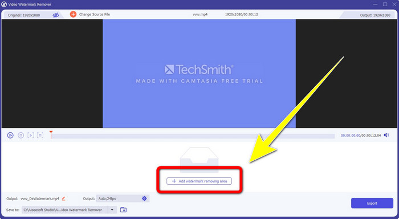Open the save folder icon
399x219 pixels.
pyautogui.click(x=123, y=210)
